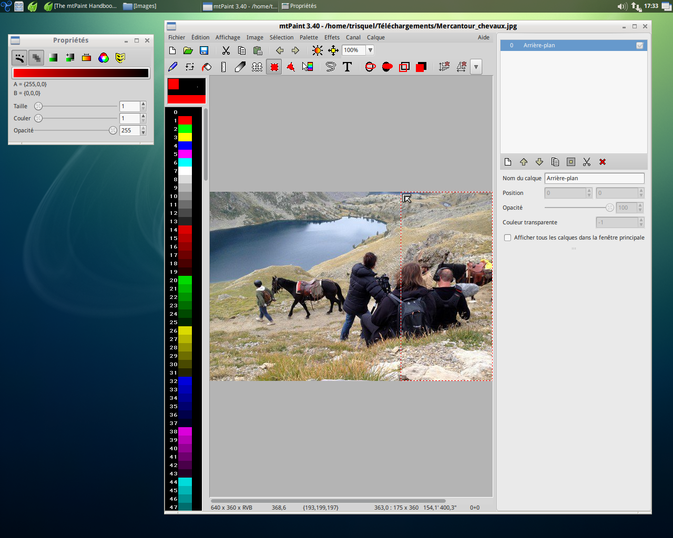Open the Sélection menu
The width and height of the screenshot is (673, 538).
click(281, 37)
